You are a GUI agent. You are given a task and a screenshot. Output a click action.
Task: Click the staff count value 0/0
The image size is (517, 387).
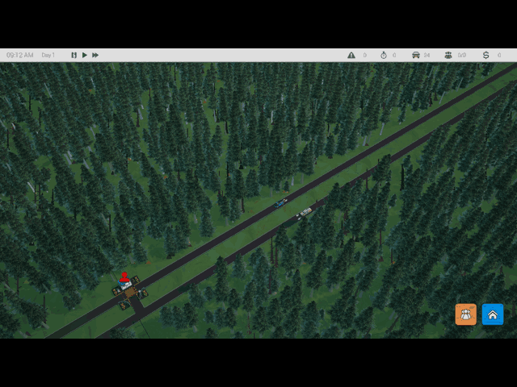[x=461, y=55]
